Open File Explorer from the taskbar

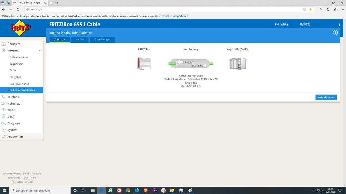(172, 190)
